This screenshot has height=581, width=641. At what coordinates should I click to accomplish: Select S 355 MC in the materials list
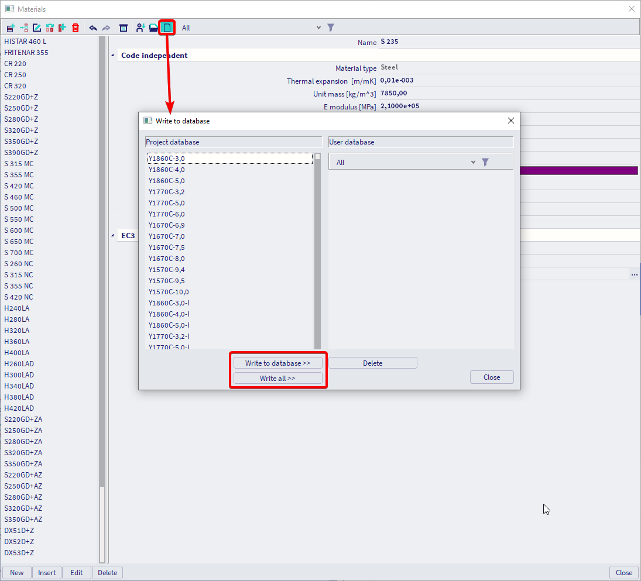coord(19,175)
